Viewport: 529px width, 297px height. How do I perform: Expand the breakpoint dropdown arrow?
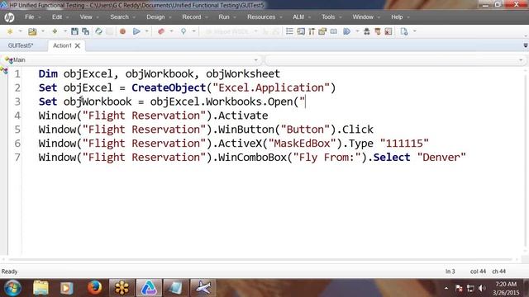click(x=171, y=31)
